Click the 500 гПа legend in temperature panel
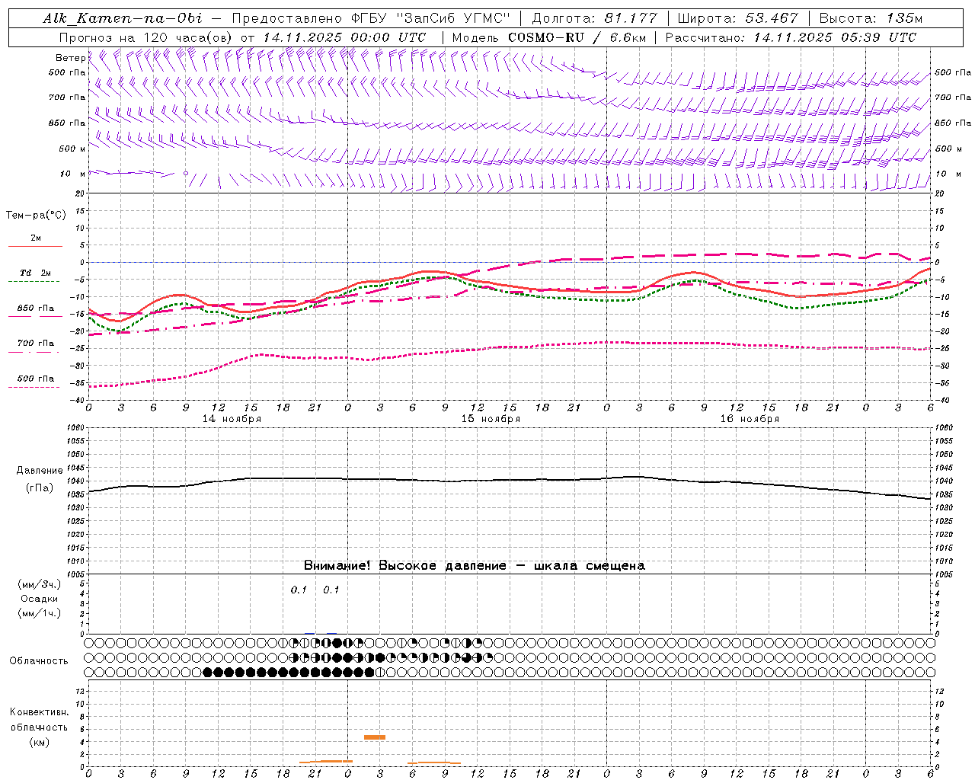The image size is (975, 780). tap(36, 378)
